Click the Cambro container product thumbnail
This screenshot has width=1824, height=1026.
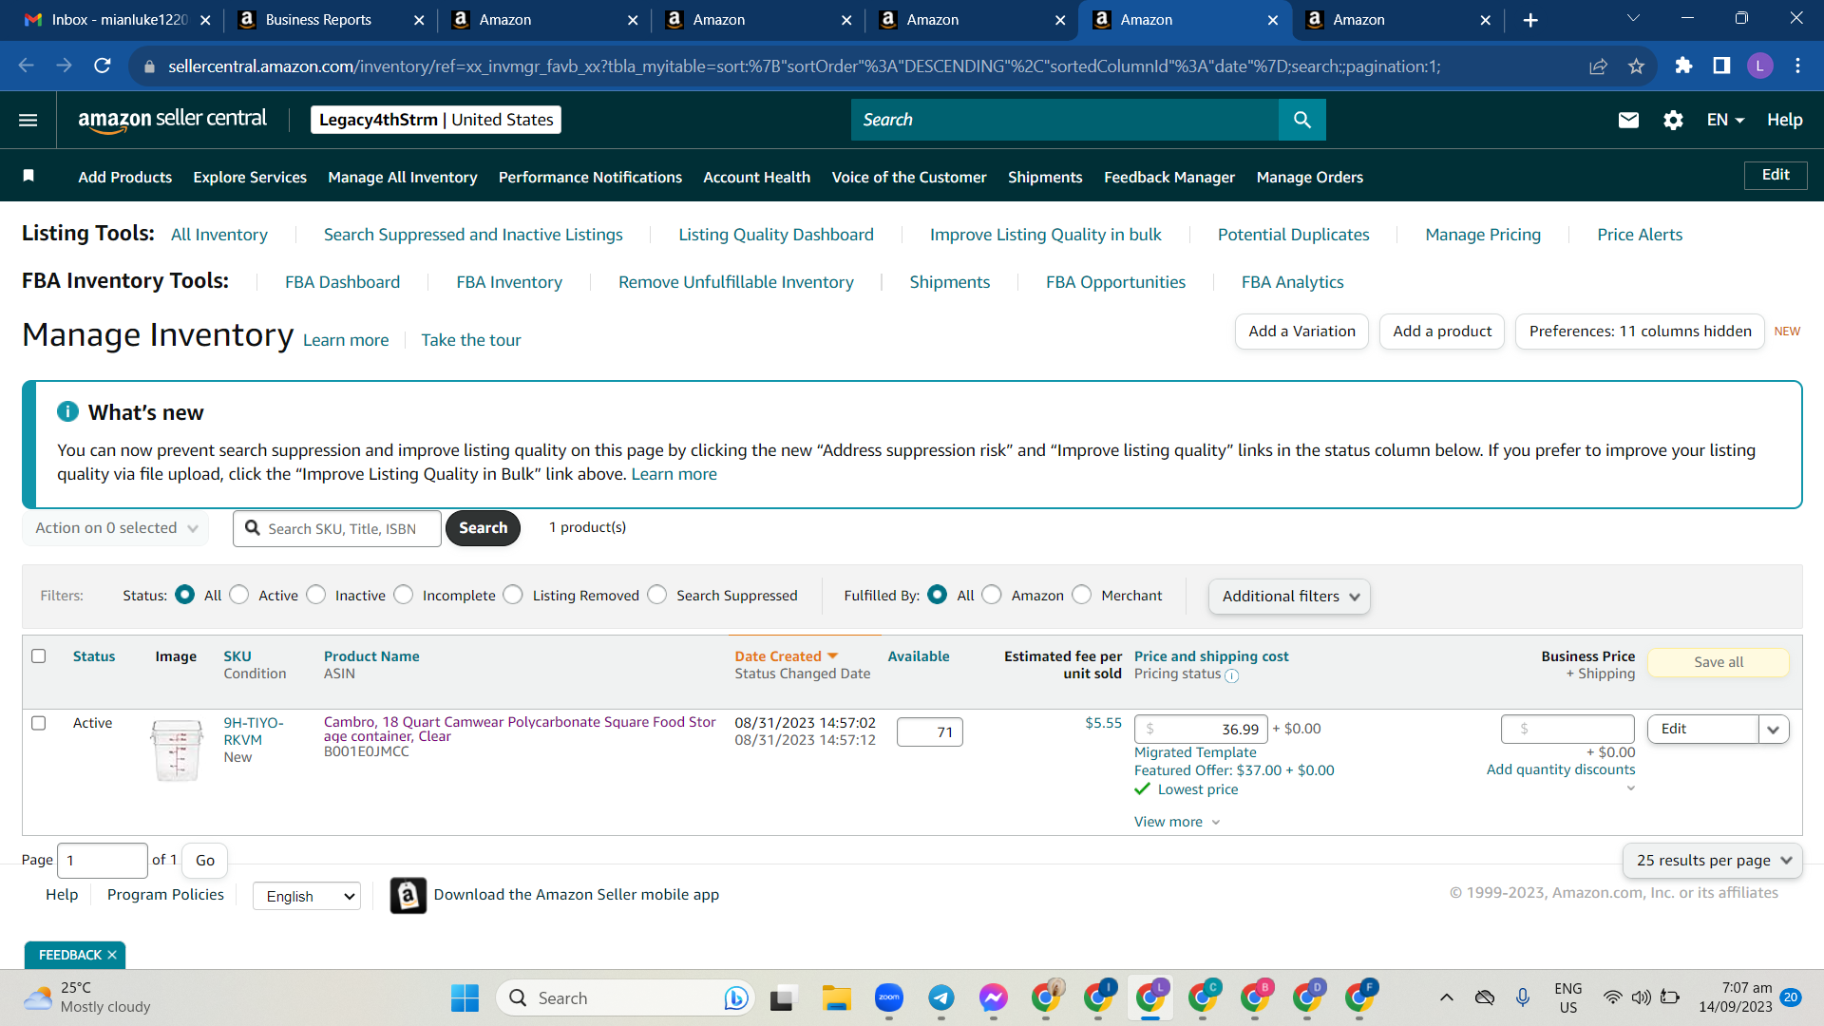click(177, 750)
